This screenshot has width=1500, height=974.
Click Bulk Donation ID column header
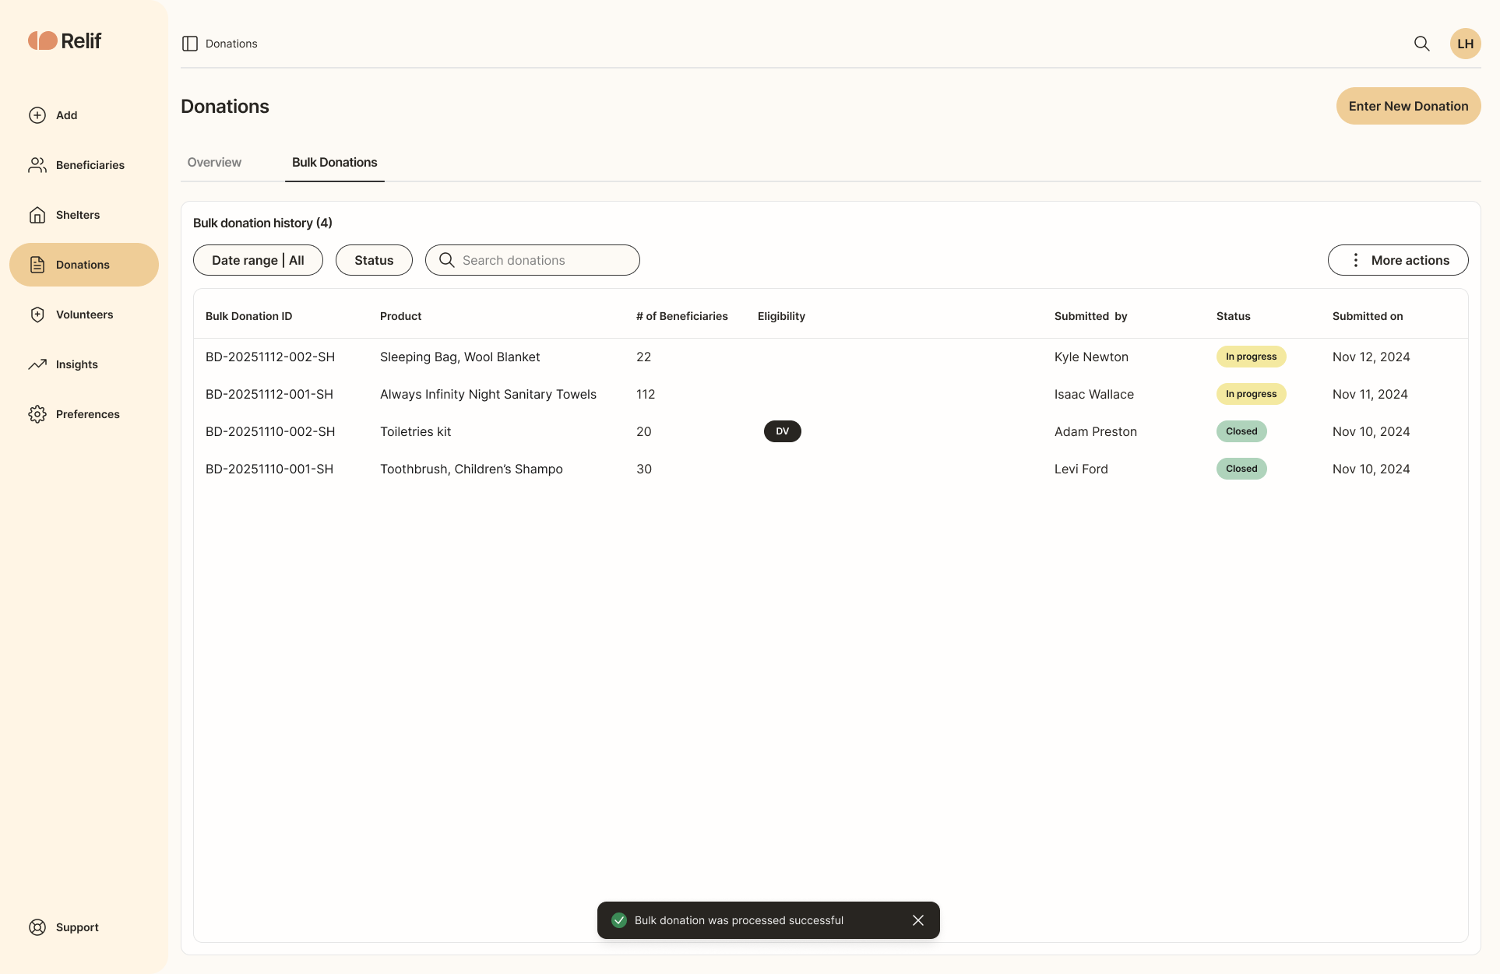click(249, 316)
